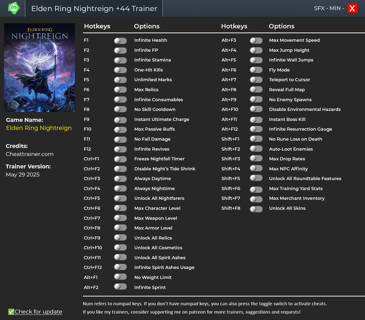Enable Freeze Nightfall Timer toggle
The width and height of the screenshot is (365, 320).
(120, 159)
